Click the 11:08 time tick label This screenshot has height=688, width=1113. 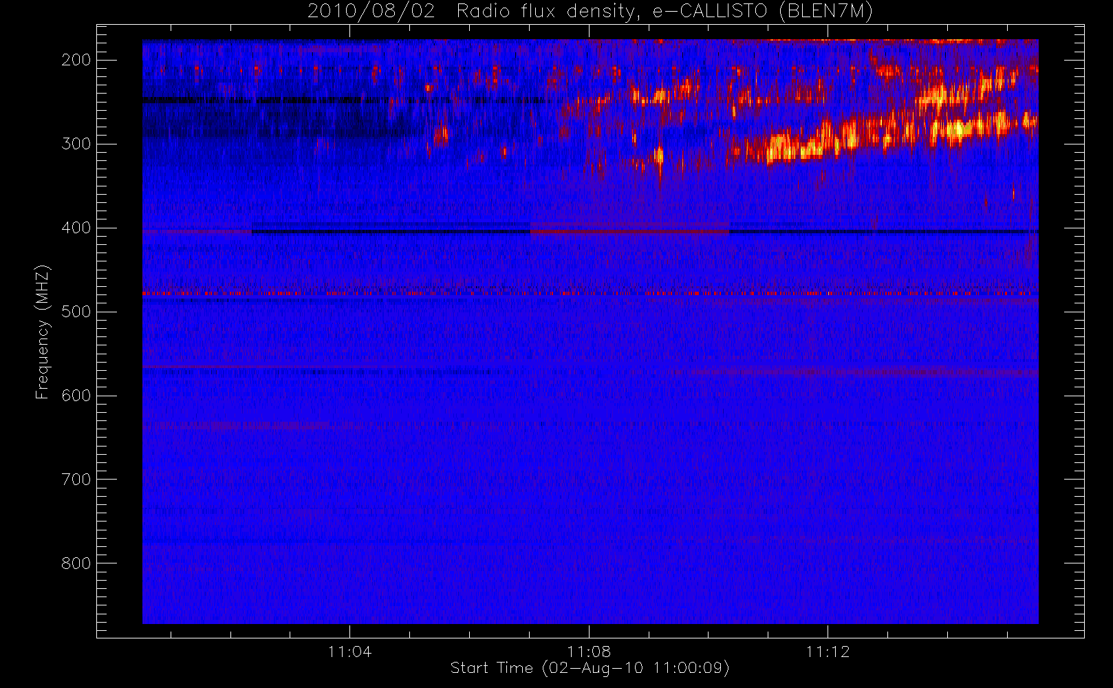coord(589,652)
